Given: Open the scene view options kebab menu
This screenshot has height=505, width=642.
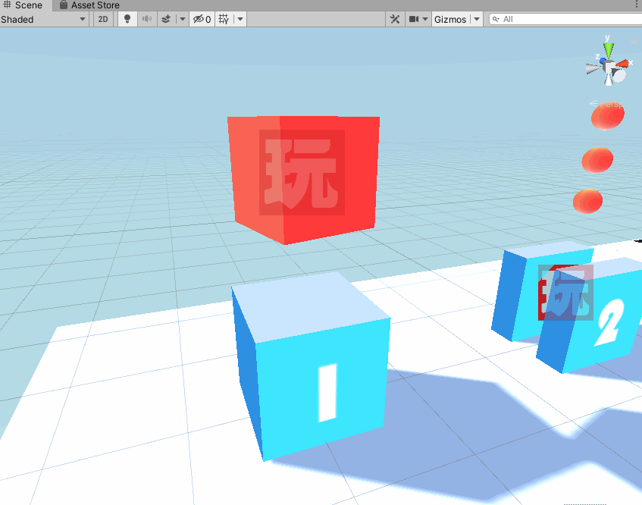Looking at the screenshot, I should click(637, 5).
